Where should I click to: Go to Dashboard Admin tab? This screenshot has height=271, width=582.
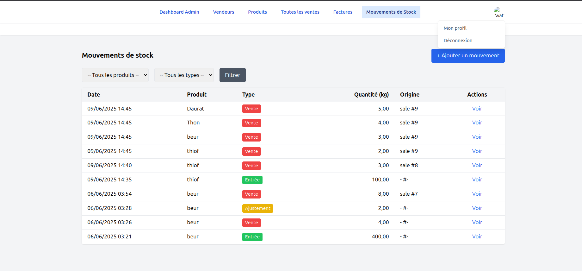coord(179,12)
